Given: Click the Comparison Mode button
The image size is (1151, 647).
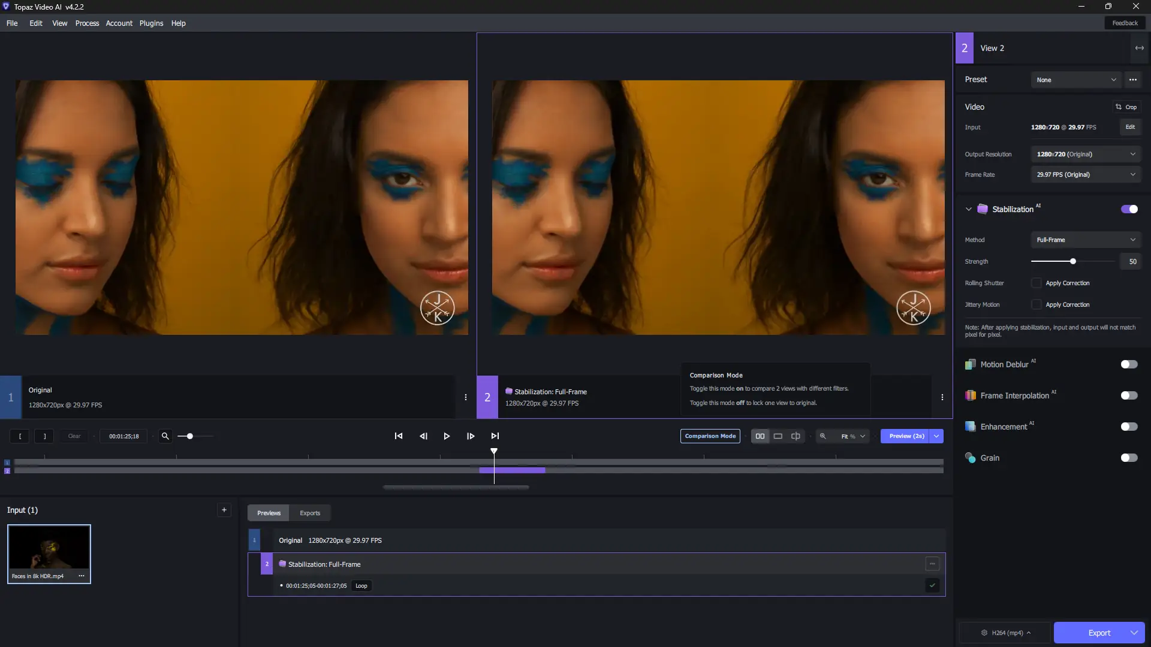Looking at the screenshot, I should coord(710,436).
